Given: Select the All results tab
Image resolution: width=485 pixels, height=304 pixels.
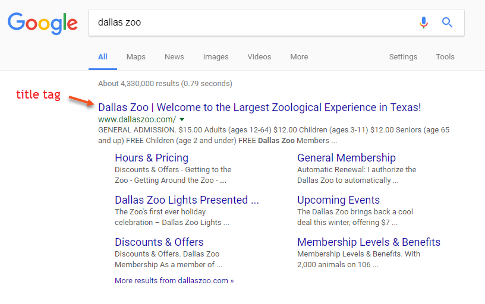Looking at the screenshot, I should 103,57.
